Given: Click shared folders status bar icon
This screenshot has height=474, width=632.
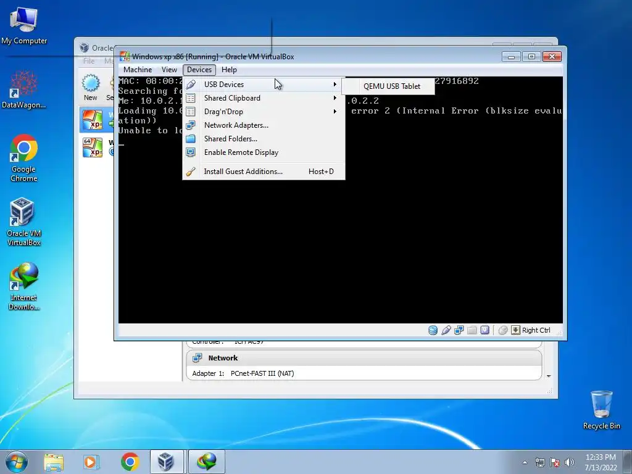Looking at the screenshot, I should (472, 330).
